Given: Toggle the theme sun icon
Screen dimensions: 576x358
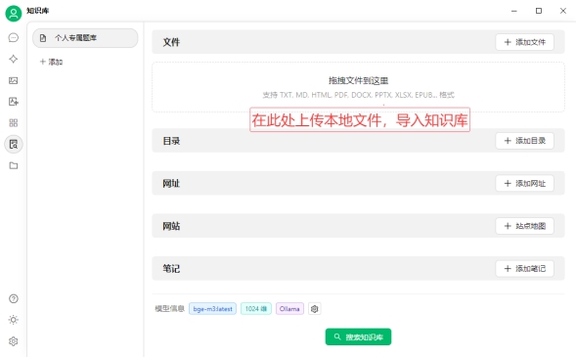Looking at the screenshot, I should coord(14,320).
